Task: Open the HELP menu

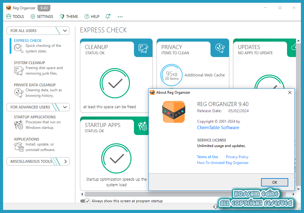Action: tap(92, 16)
